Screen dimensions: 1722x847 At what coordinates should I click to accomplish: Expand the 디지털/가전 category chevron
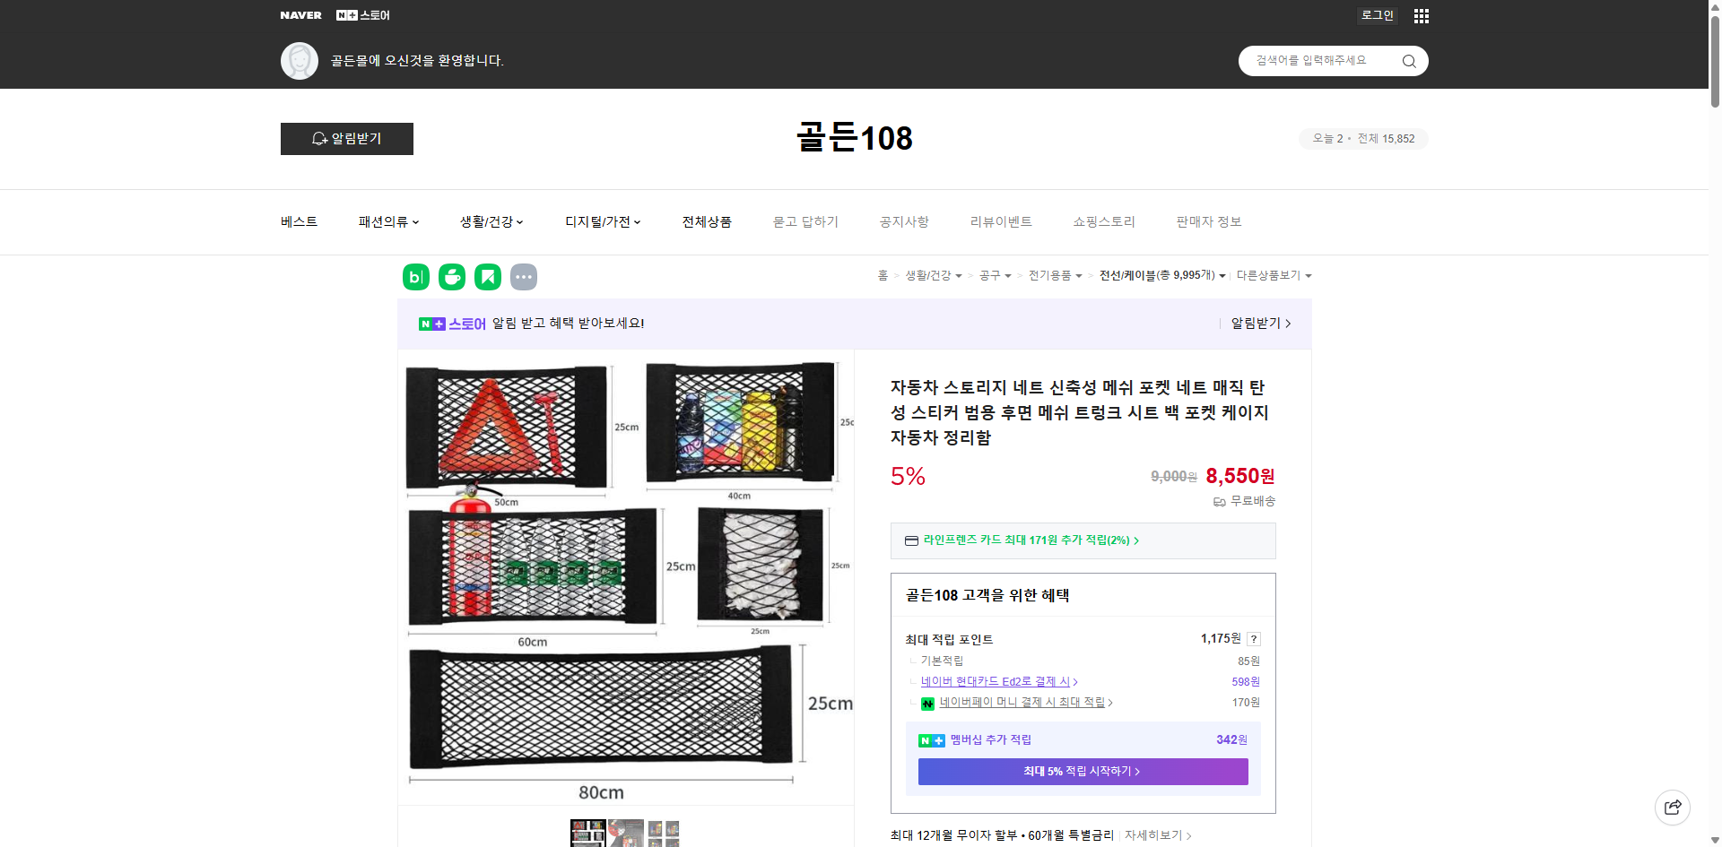coord(636,222)
